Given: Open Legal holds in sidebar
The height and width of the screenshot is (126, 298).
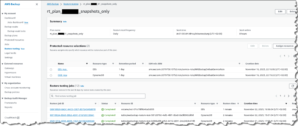Looking at the screenshot, I should 10,53.
